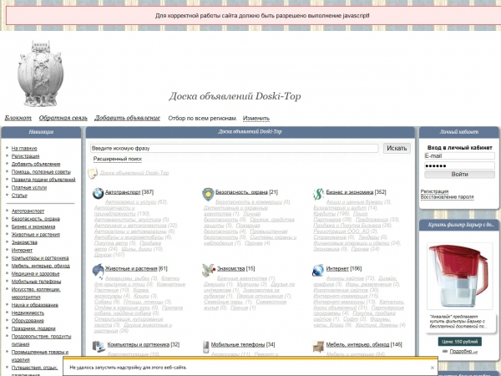This screenshot has width=501, height=376.
Task: Open the Блокнот top menu link
Action: (18, 118)
